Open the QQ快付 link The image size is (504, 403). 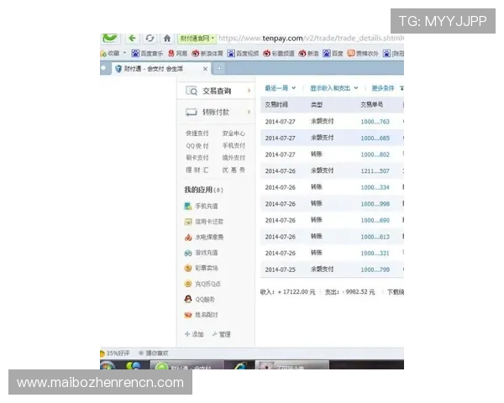pos(197,145)
